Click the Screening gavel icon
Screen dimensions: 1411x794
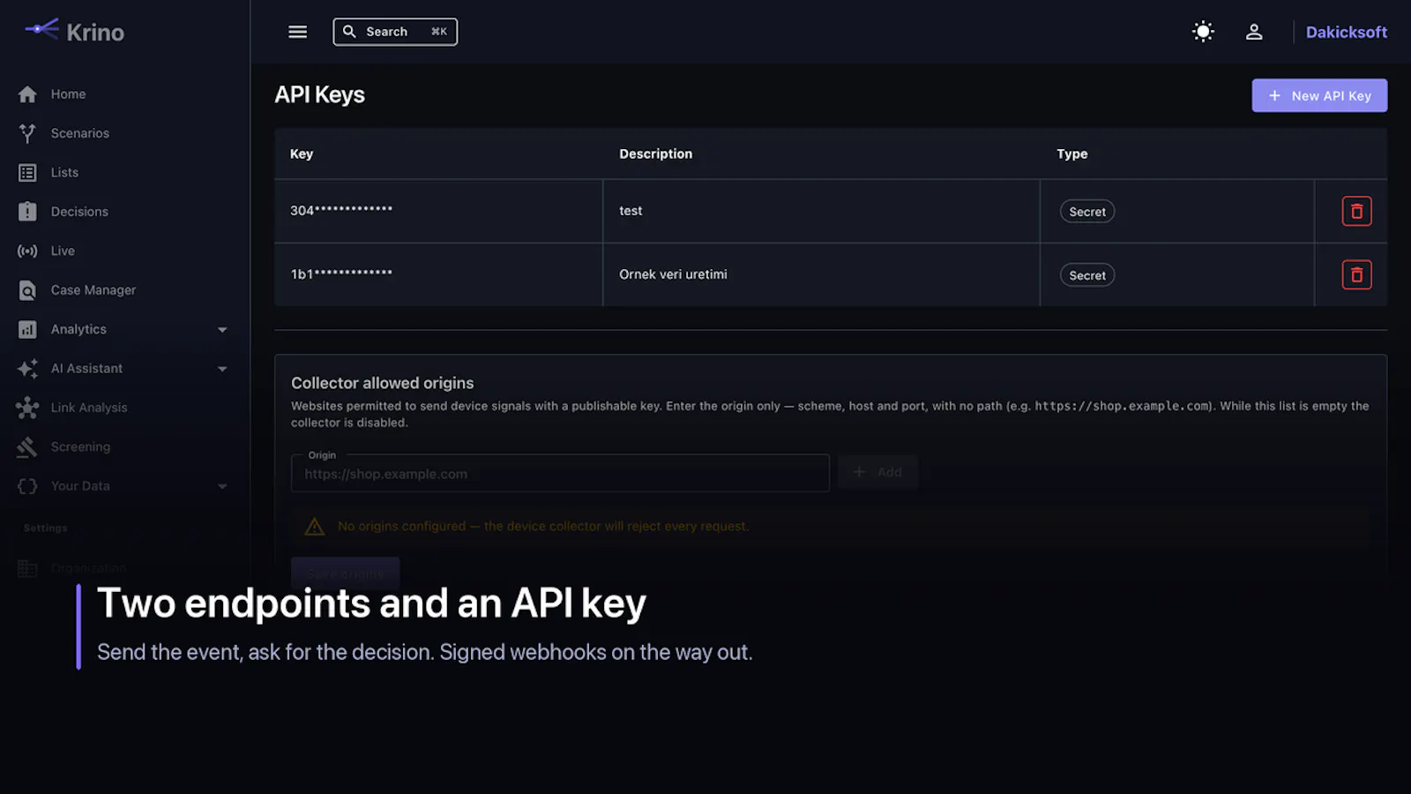pos(27,447)
